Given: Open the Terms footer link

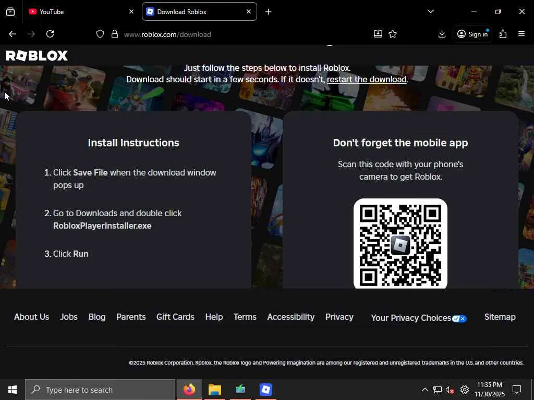Looking at the screenshot, I should tap(245, 317).
